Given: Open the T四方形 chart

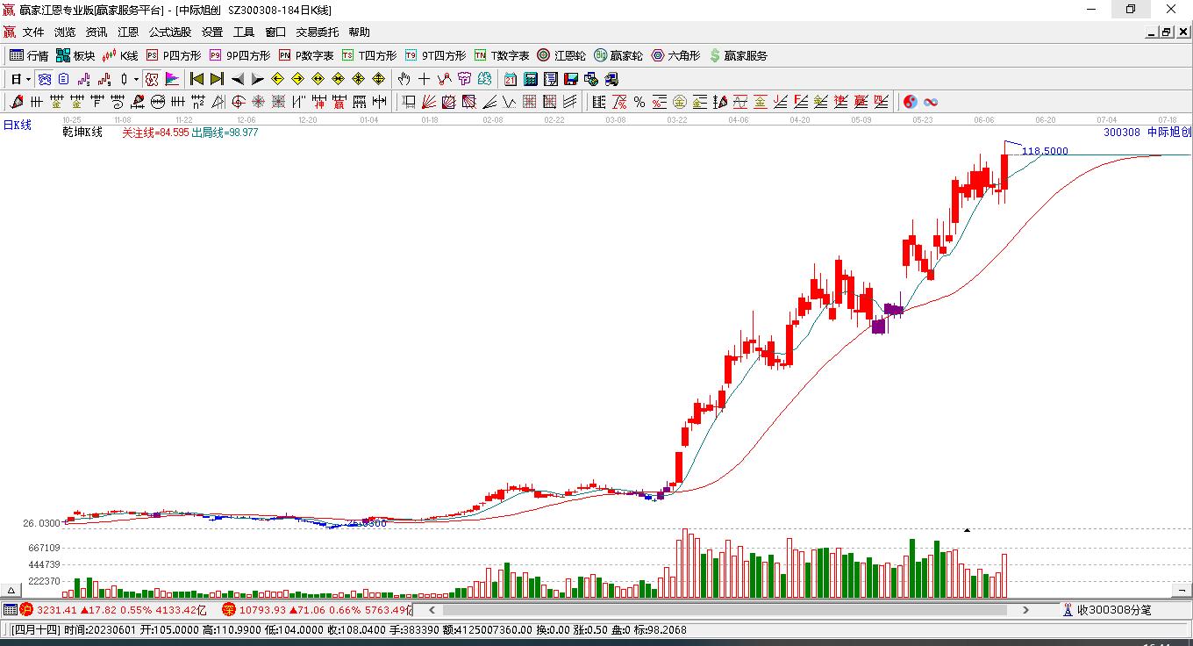Looking at the screenshot, I should tap(369, 55).
